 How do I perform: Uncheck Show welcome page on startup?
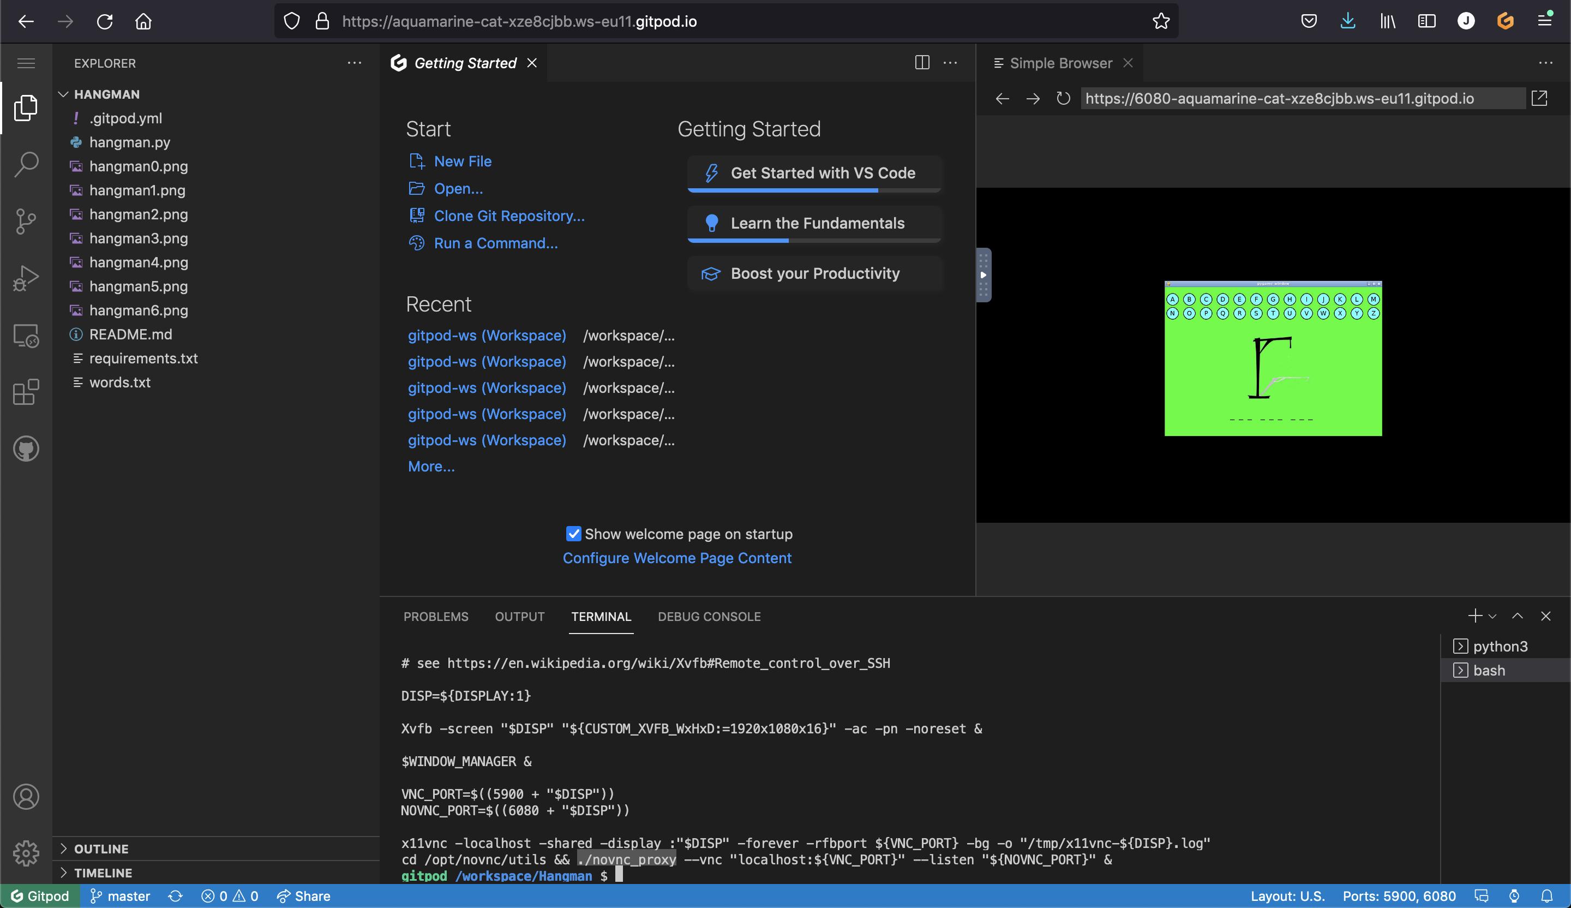pos(573,534)
